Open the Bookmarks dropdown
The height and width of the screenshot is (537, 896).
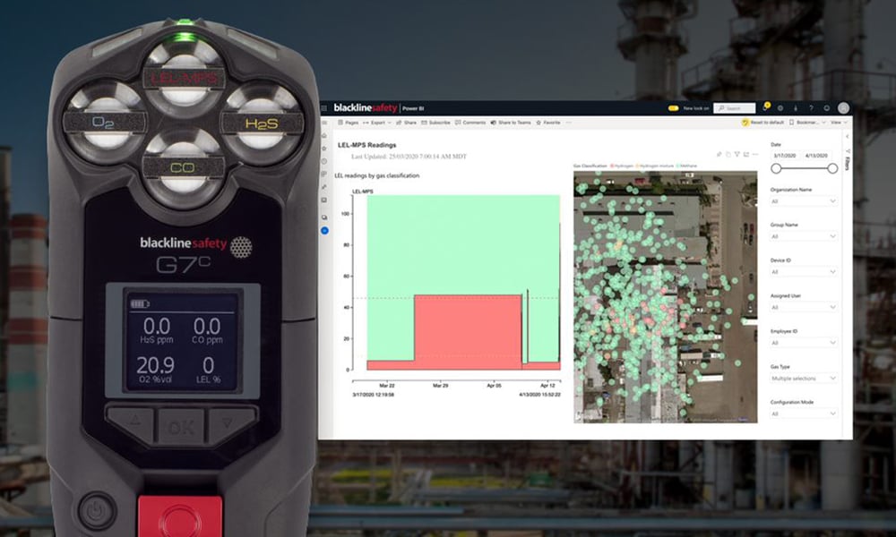[807, 123]
